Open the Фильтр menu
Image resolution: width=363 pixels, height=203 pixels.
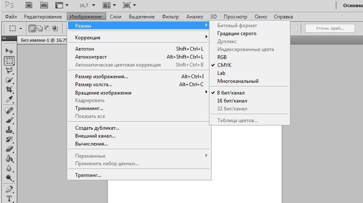[x=170, y=17]
